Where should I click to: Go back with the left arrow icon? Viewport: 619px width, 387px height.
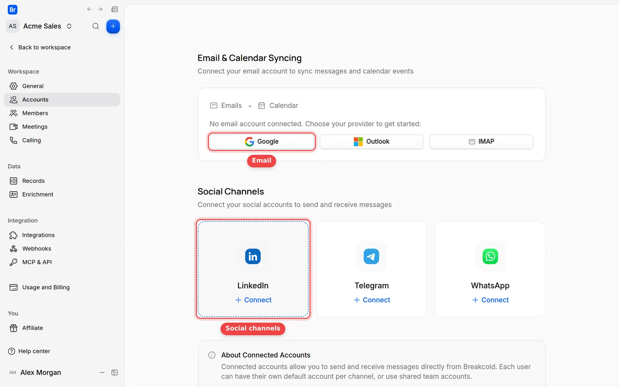[89, 9]
